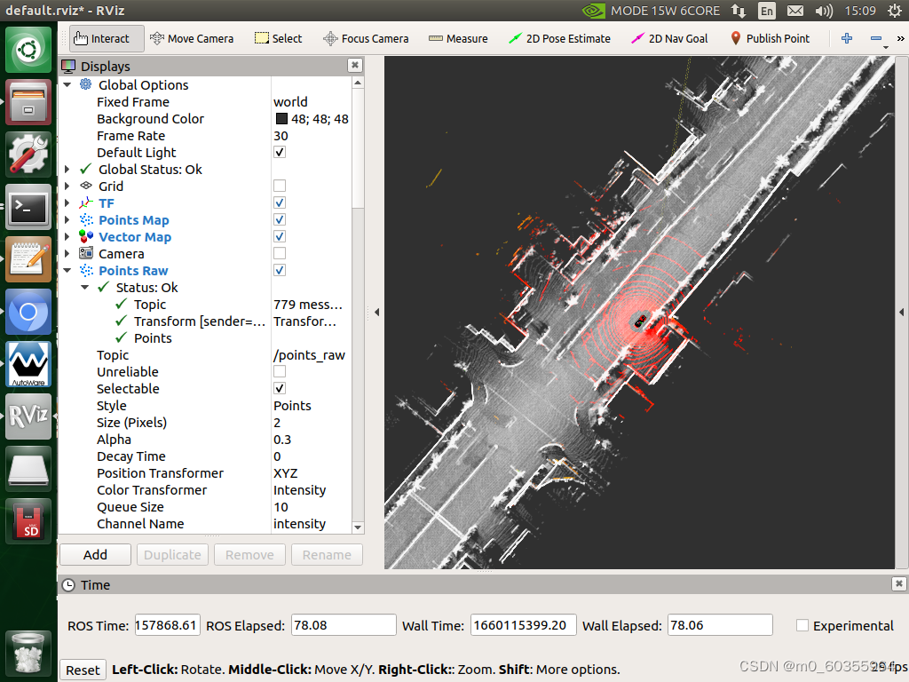Choose the Select tool
The image size is (909, 682).
(279, 38)
